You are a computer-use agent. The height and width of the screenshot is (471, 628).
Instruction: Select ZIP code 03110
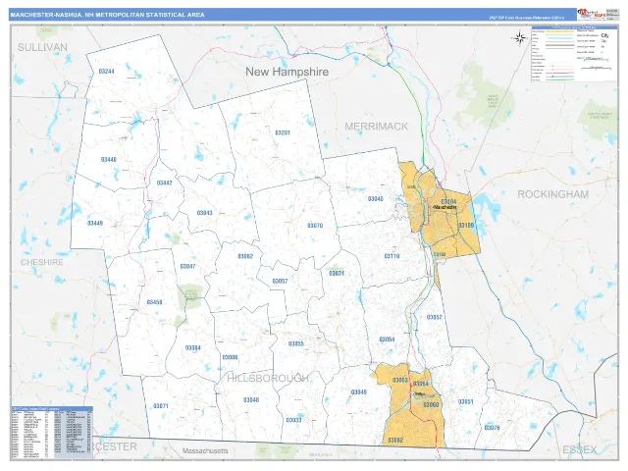392,256
